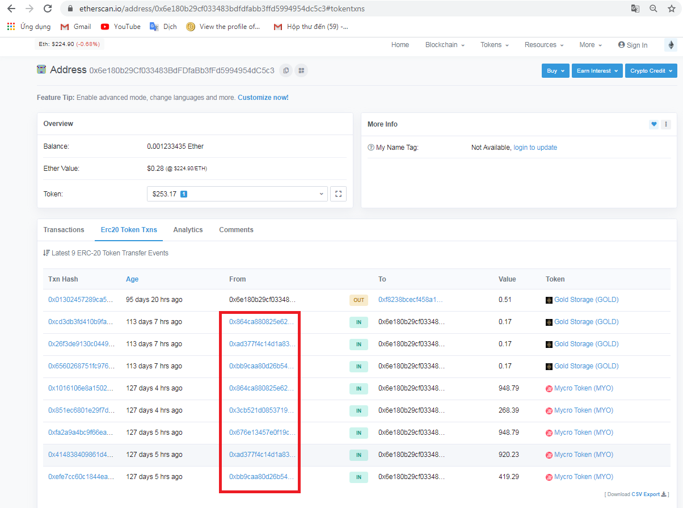The width and height of the screenshot is (683, 508).
Task: Click the Mycro Token icon in the 920.23 row
Action: [549, 455]
